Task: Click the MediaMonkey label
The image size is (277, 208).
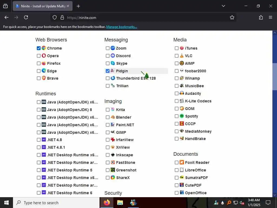Action: coord(198,131)
